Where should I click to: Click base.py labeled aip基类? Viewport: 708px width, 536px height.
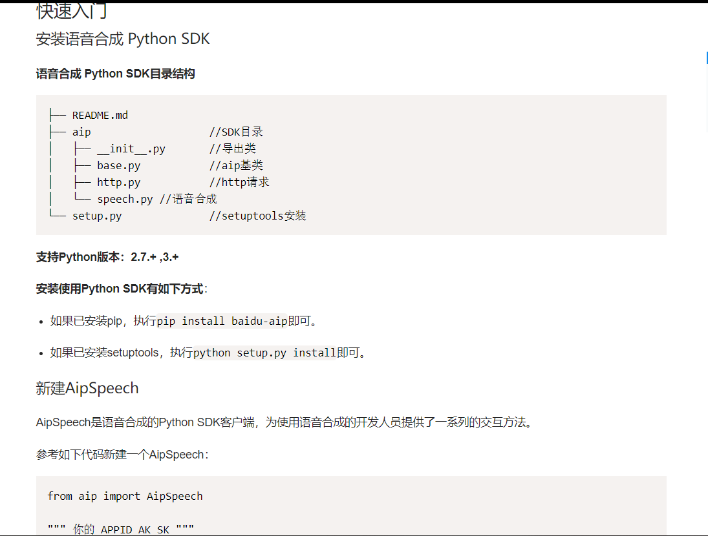118,165
